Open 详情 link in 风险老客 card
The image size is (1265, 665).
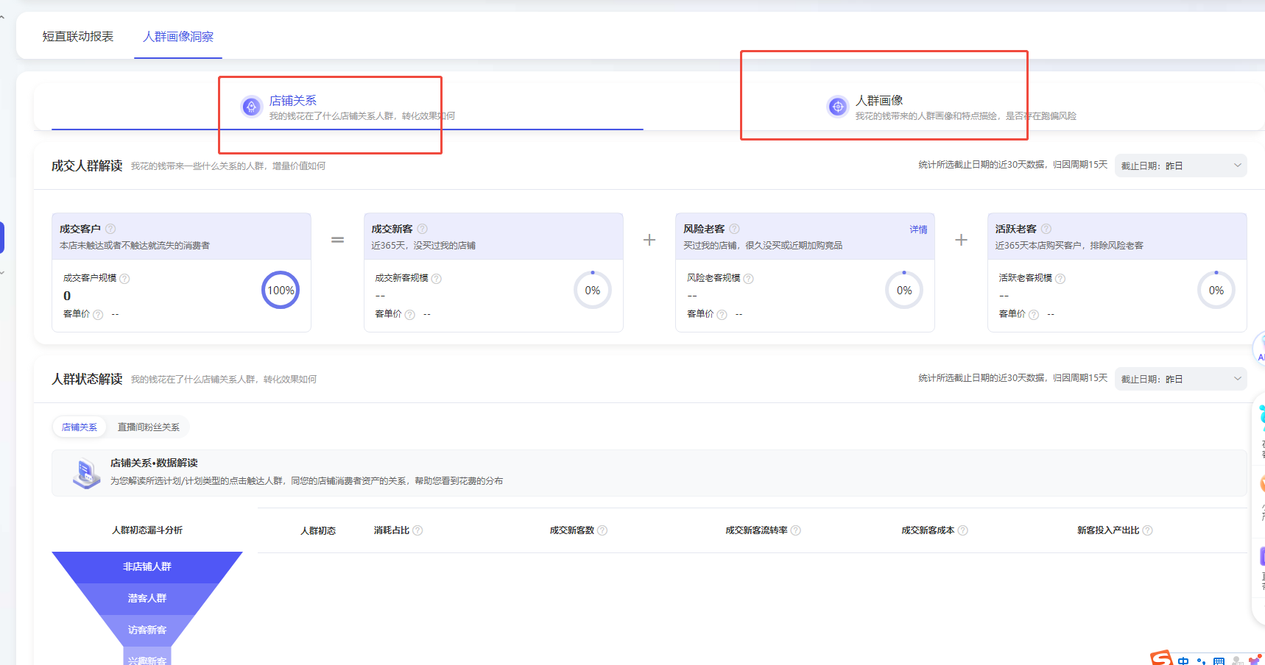click(918, 230)
